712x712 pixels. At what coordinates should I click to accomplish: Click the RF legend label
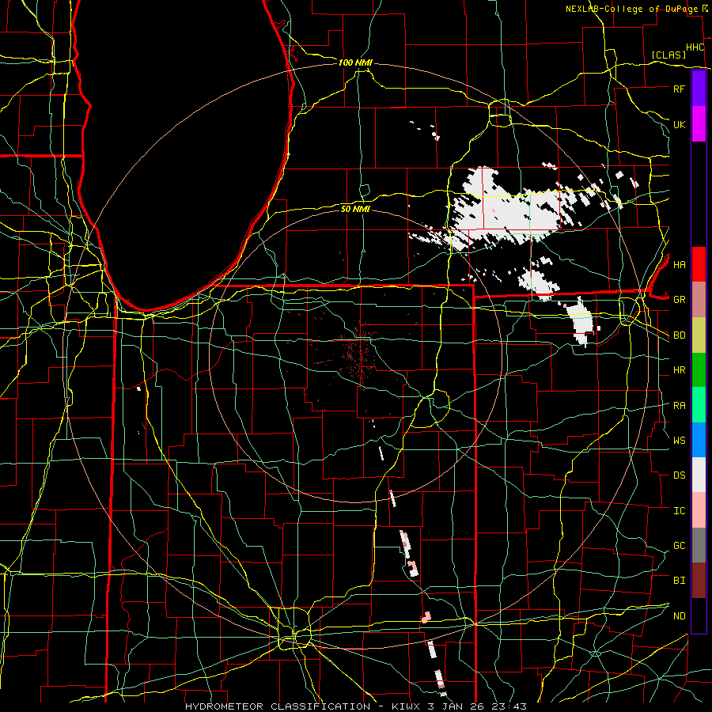click(679, 89)
